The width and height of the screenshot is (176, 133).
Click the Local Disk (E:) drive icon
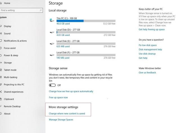click(52, 44)
